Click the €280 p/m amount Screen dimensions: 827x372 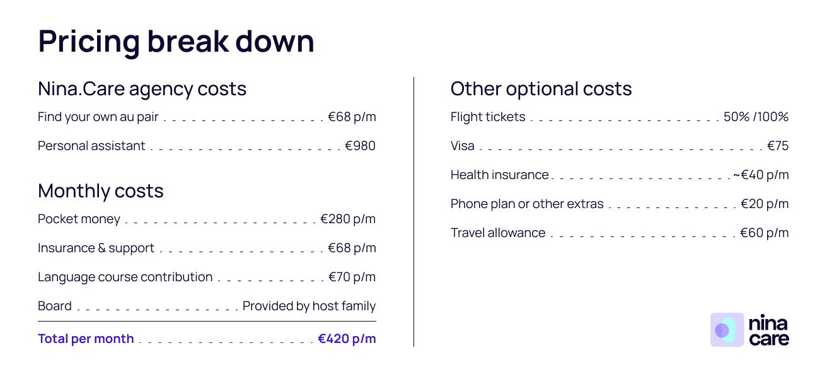pyautogui.click(x=347, y=219)
